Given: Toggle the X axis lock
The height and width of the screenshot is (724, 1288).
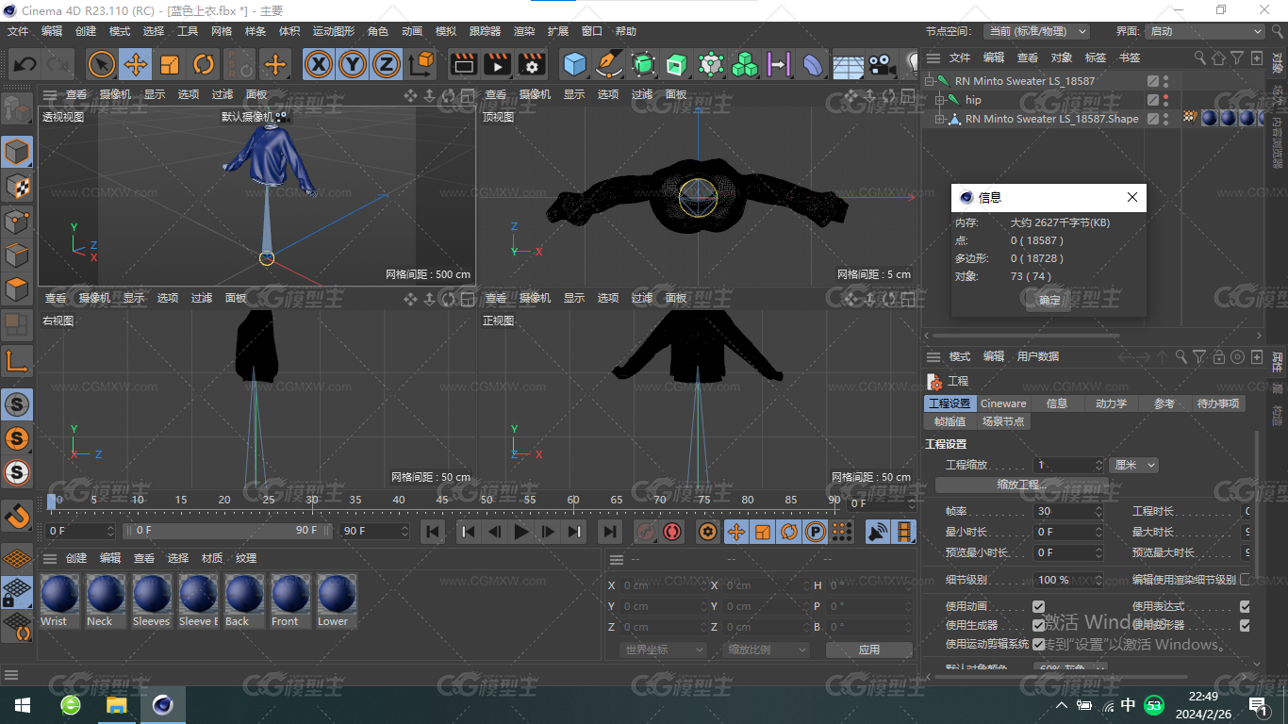Looking at the screenshot, I should pos(320,64).
